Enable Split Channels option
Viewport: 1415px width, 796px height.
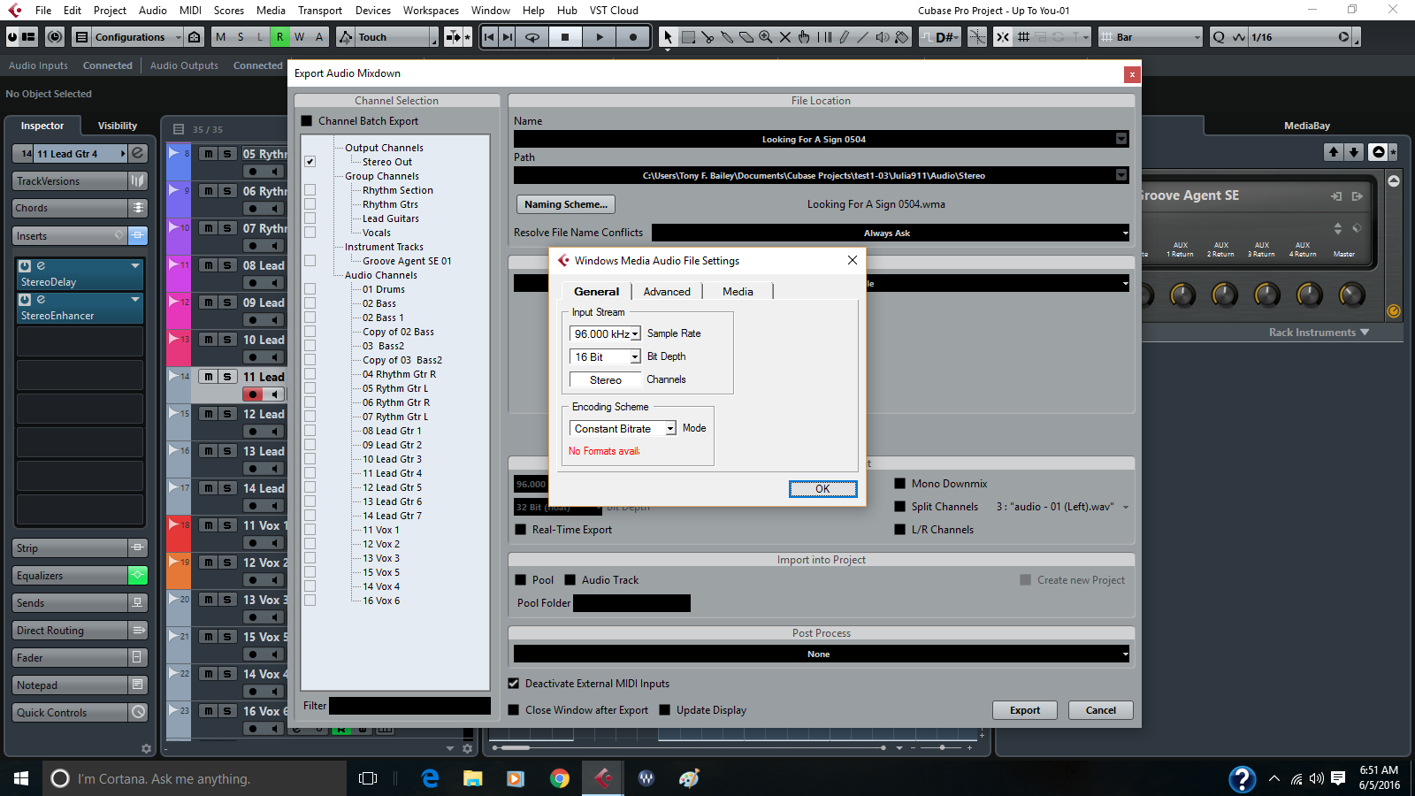coord(900,507)
